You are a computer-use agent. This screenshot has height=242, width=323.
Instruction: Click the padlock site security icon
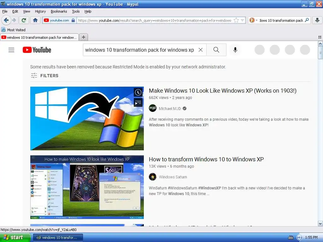[x=73, y=20]
